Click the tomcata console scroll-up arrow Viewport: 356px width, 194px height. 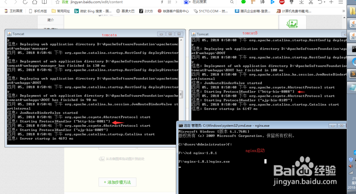pyautogui.click(x=181, y=40)
